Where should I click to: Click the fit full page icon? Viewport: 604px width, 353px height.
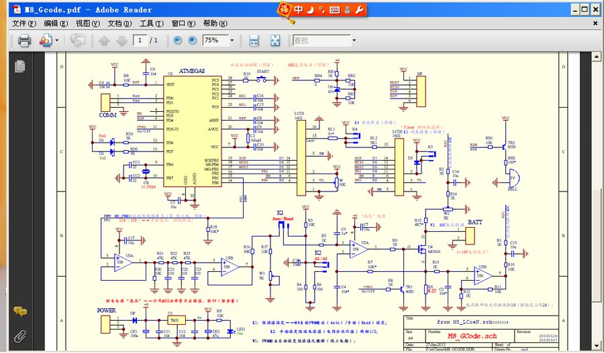(274, 41)
